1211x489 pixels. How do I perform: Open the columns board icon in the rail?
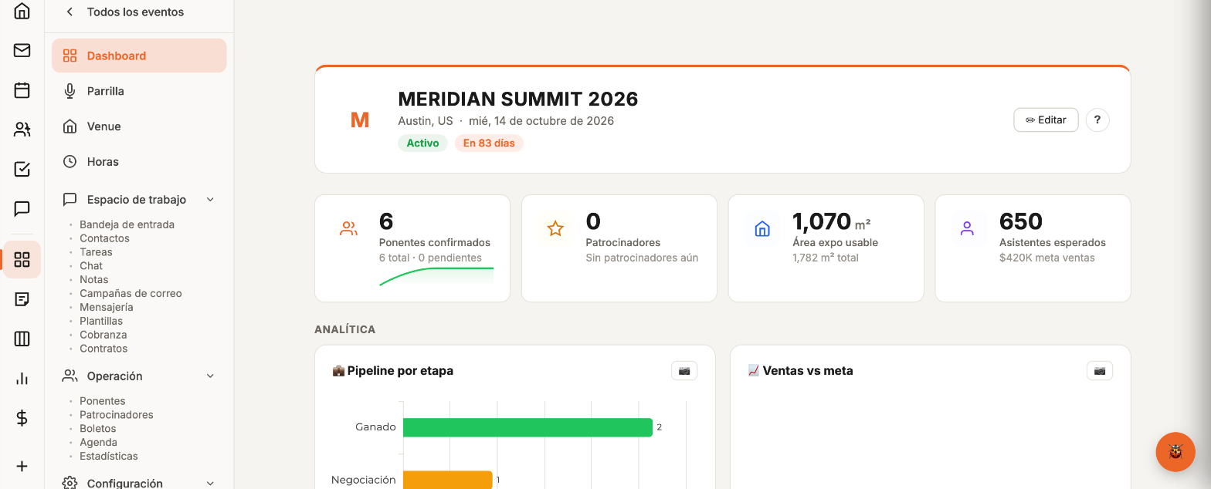(x=22, y=339)
